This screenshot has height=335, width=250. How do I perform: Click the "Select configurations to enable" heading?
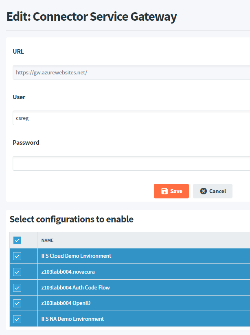click(71, 220)
